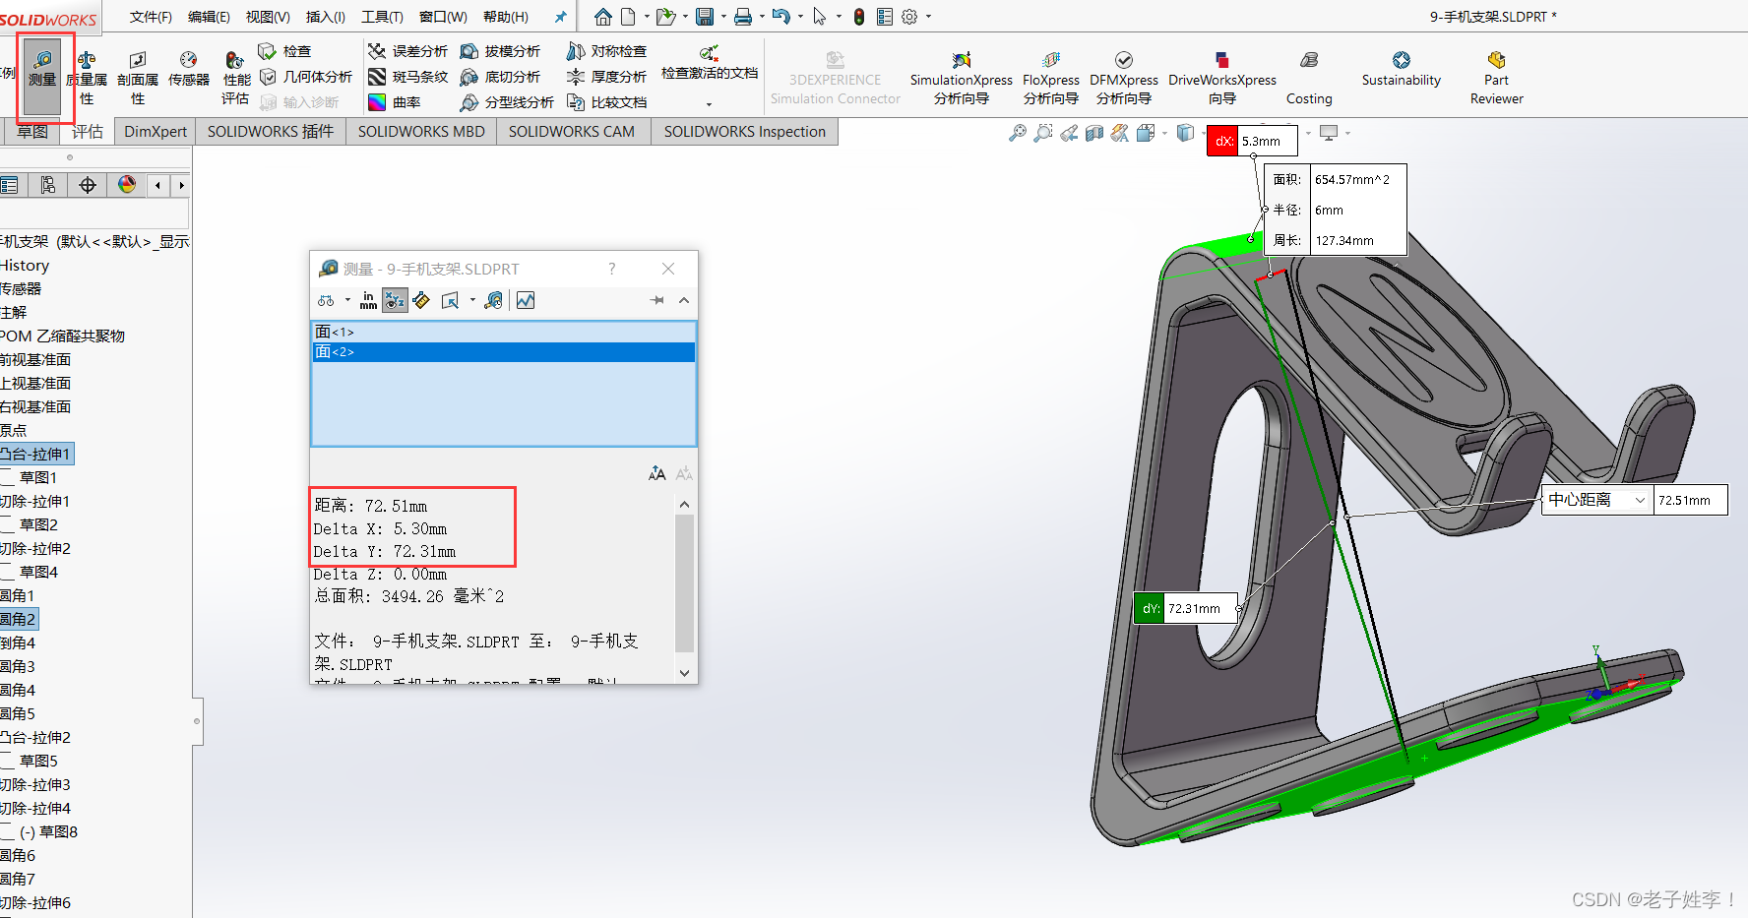The height and width of the screenshot is (918, 1748).
Task: Open 几何体分析 geometry analysis
Action: tap(306, 77)
